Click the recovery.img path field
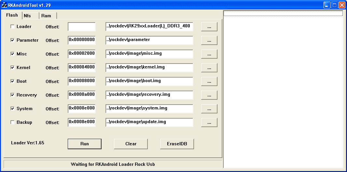Screen dimensions: 347x172 [149, 95]
